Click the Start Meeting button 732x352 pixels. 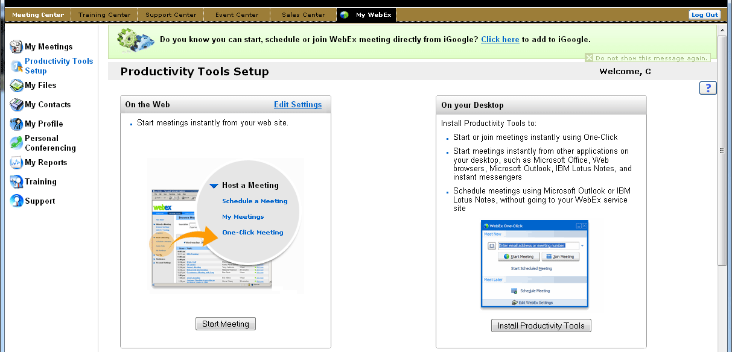pyautogui.click(x=226, y=324)
